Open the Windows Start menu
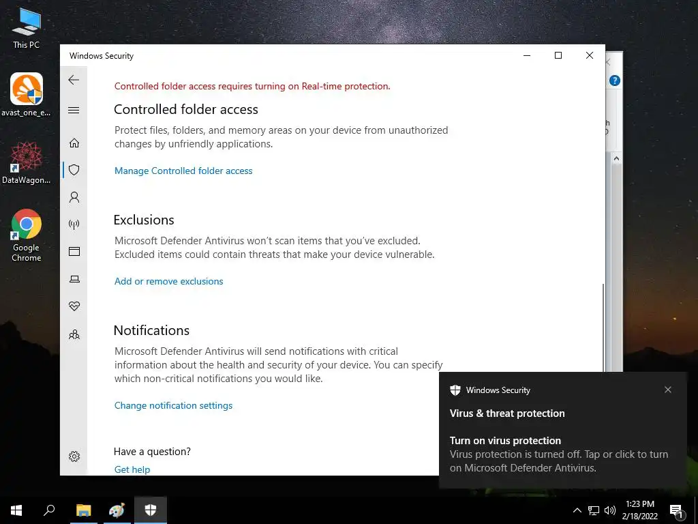The width and height of the screenshot is (698, 524). 16,510
